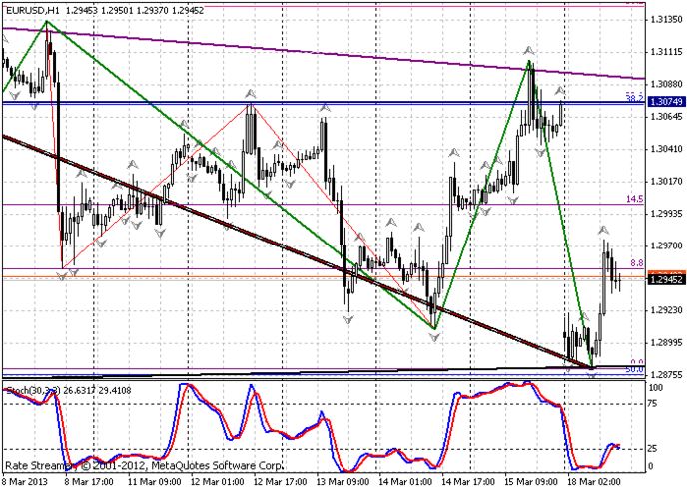The width and height of the screenshot is (687, 490).
Task: Click the 1.29935 price axis label
Action: (665, 214)
